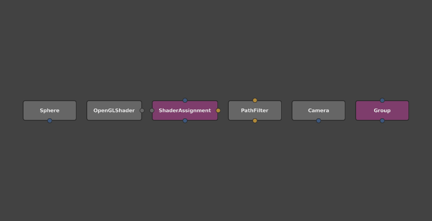Click ShaderAssignment's bottom output plug

point(185,121)
